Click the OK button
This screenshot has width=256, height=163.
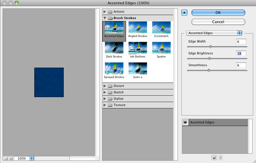(218, 13)
